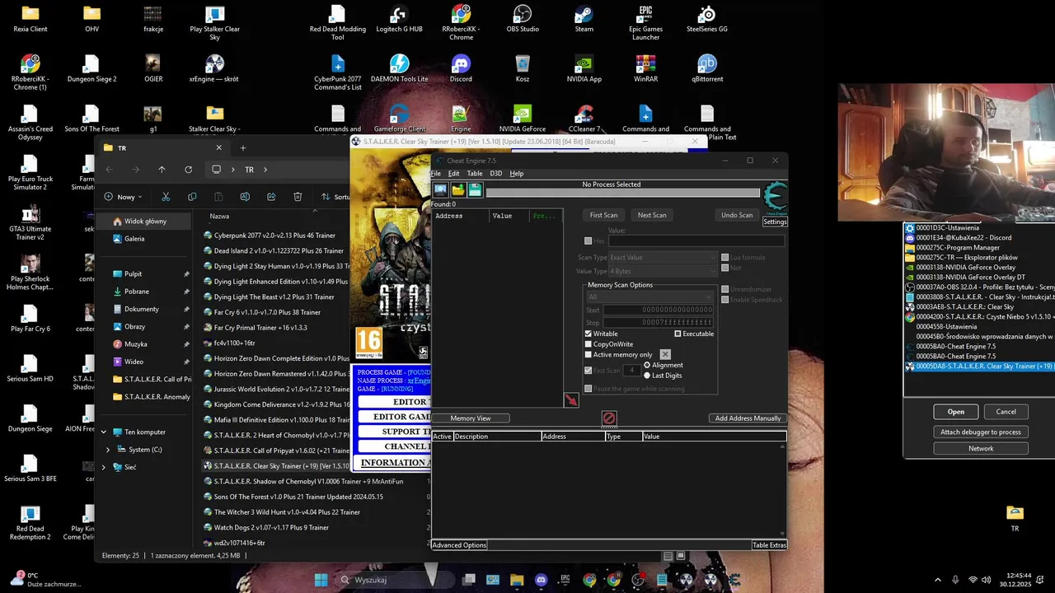Select the WinRAR desktop icon
This screenshot has height=593, width=1055.
645,69
